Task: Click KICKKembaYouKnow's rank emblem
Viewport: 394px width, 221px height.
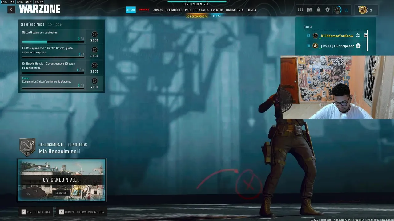Action: coord(315,36)
